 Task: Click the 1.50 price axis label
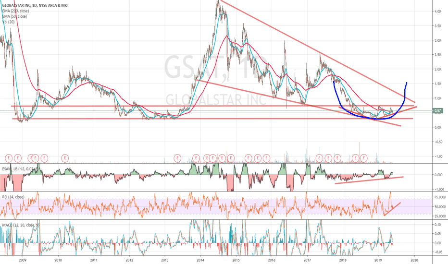point(437,84)
